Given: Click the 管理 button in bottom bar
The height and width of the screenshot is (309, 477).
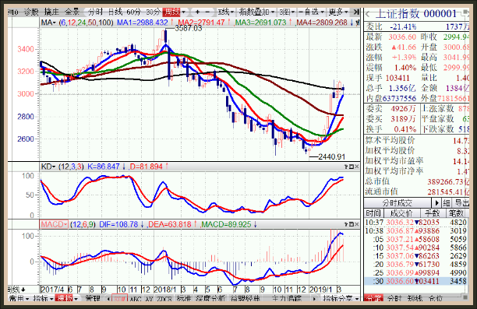Looking at the screenshot, I should pyautogui.click(x=93, y=299).
